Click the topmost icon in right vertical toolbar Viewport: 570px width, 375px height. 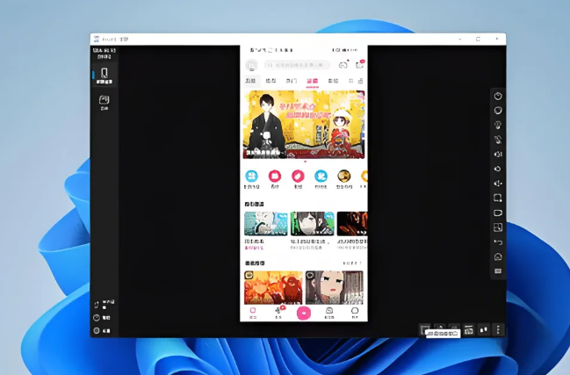(498, 96)
